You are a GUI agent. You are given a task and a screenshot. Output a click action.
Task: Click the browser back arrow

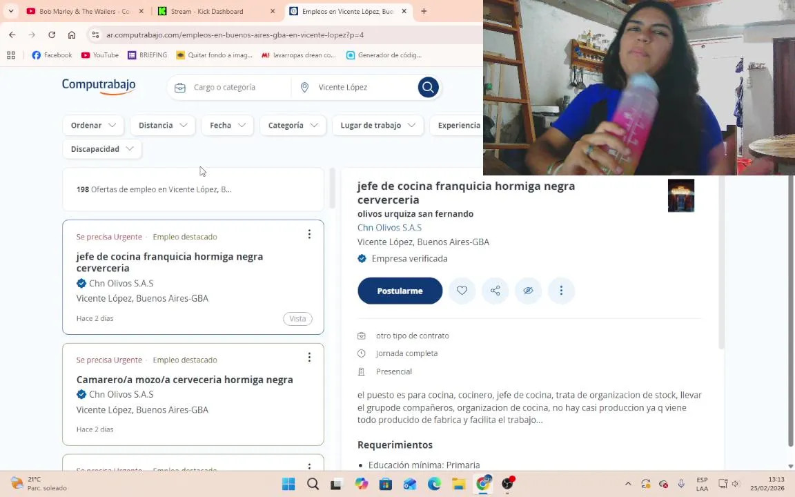click(12, 35)
